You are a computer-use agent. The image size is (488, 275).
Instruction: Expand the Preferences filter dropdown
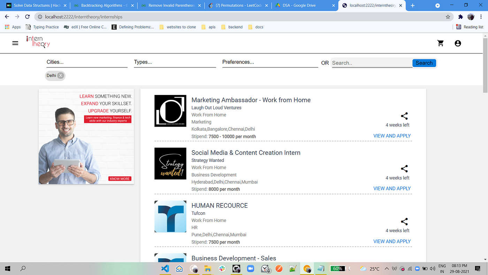270,62
